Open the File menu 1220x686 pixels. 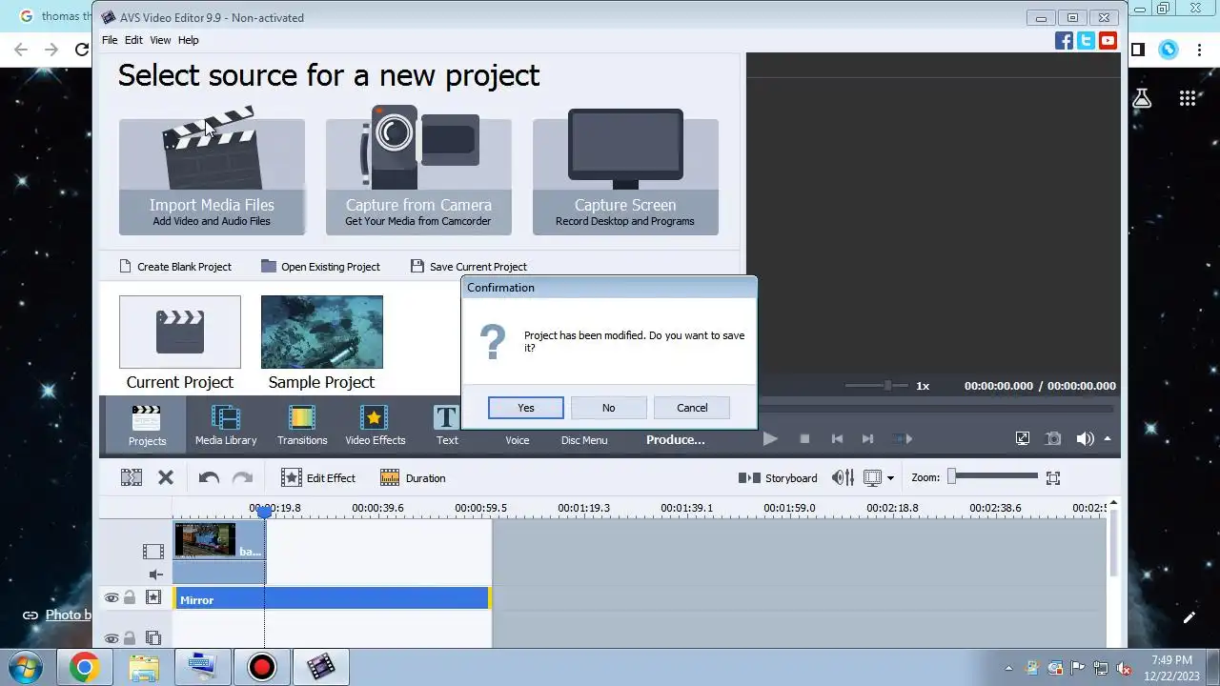tap(110, 40)
